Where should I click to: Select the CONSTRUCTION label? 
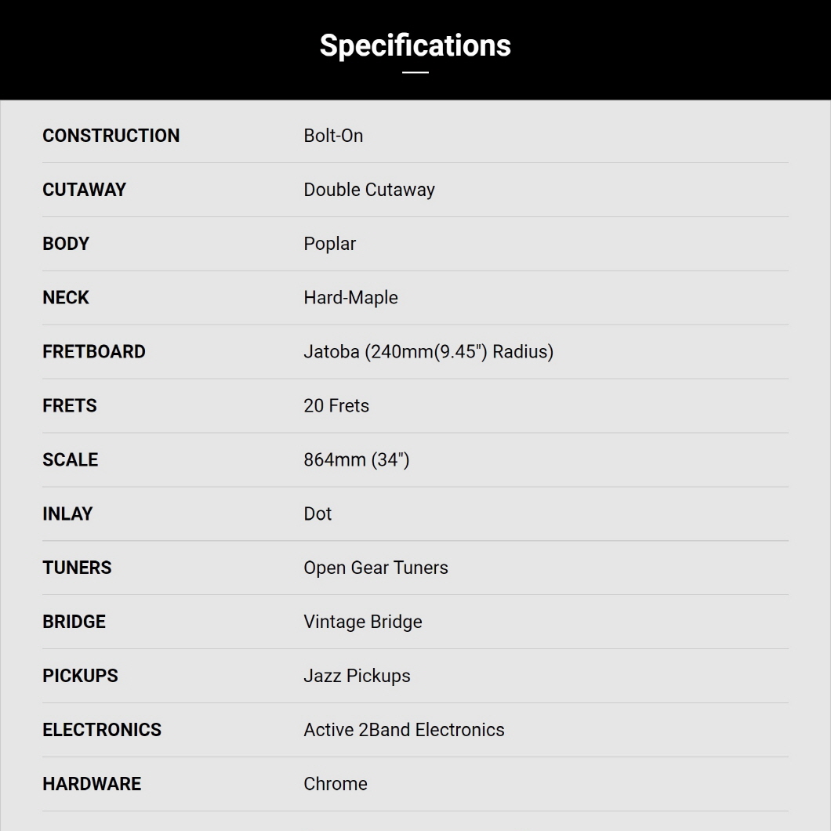coord(111,136)
